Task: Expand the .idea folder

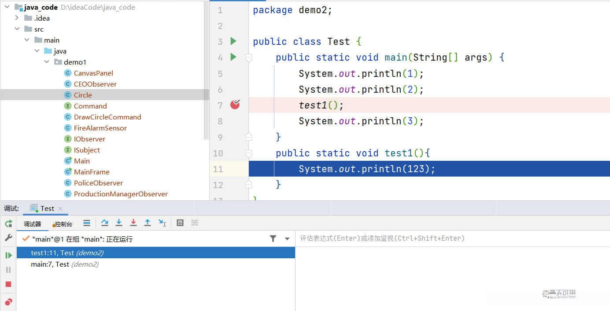Action: coord(17,18)
